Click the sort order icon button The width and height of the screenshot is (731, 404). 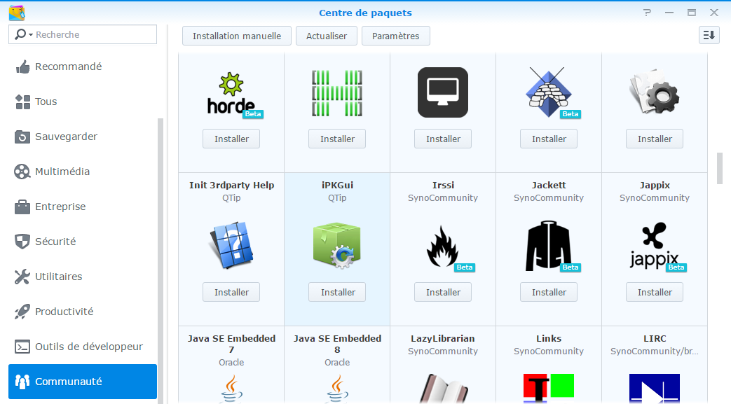point(709,36)
